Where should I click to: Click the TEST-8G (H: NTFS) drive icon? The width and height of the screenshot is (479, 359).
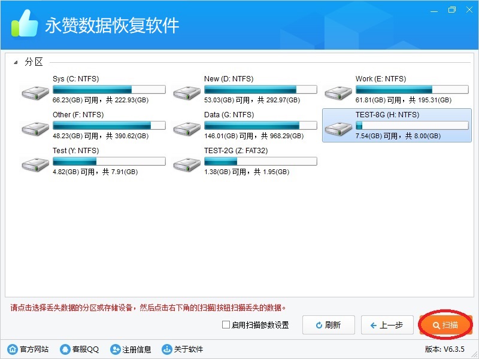(x=338, y=129)
